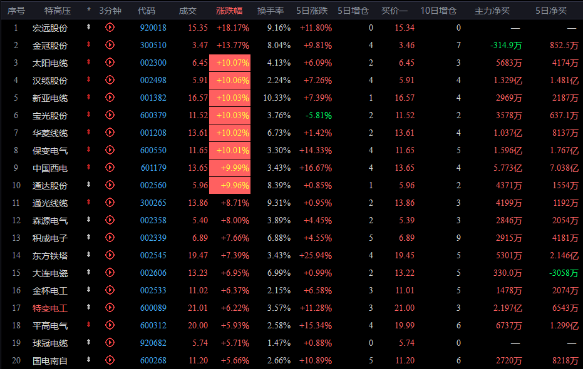Image resolution: width=583 pixels, height=369 pixels.
Task: Open stock code 002300 link
Action: (153, 63)
